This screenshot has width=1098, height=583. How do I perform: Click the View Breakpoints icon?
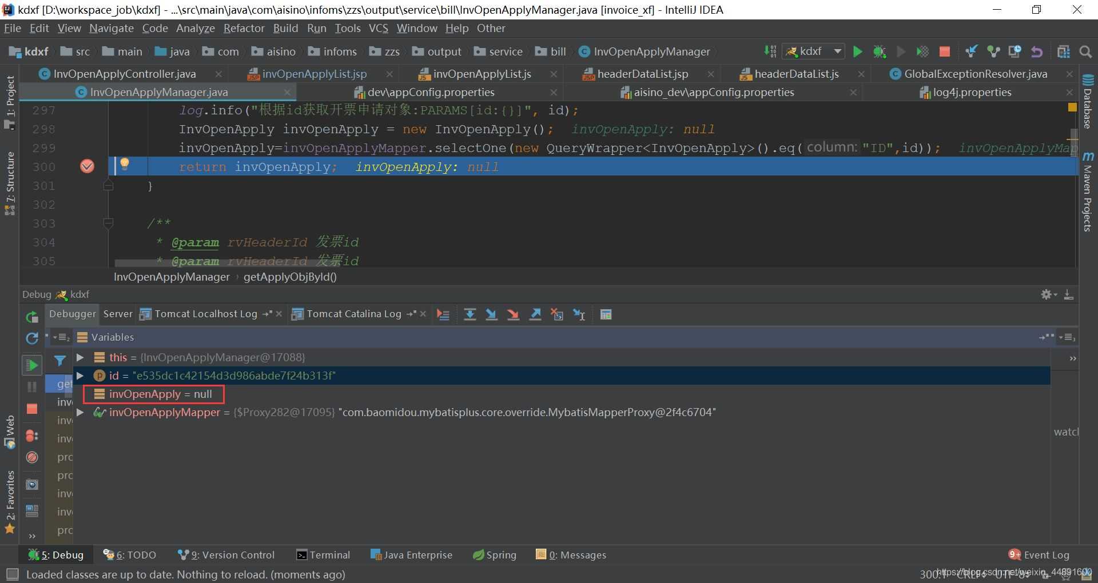pos(32,436)
